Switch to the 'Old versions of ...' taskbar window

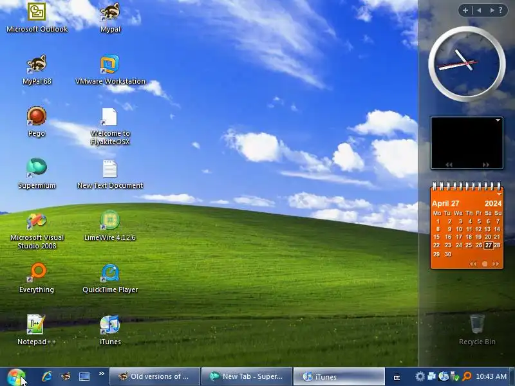(x=154, y=376)
